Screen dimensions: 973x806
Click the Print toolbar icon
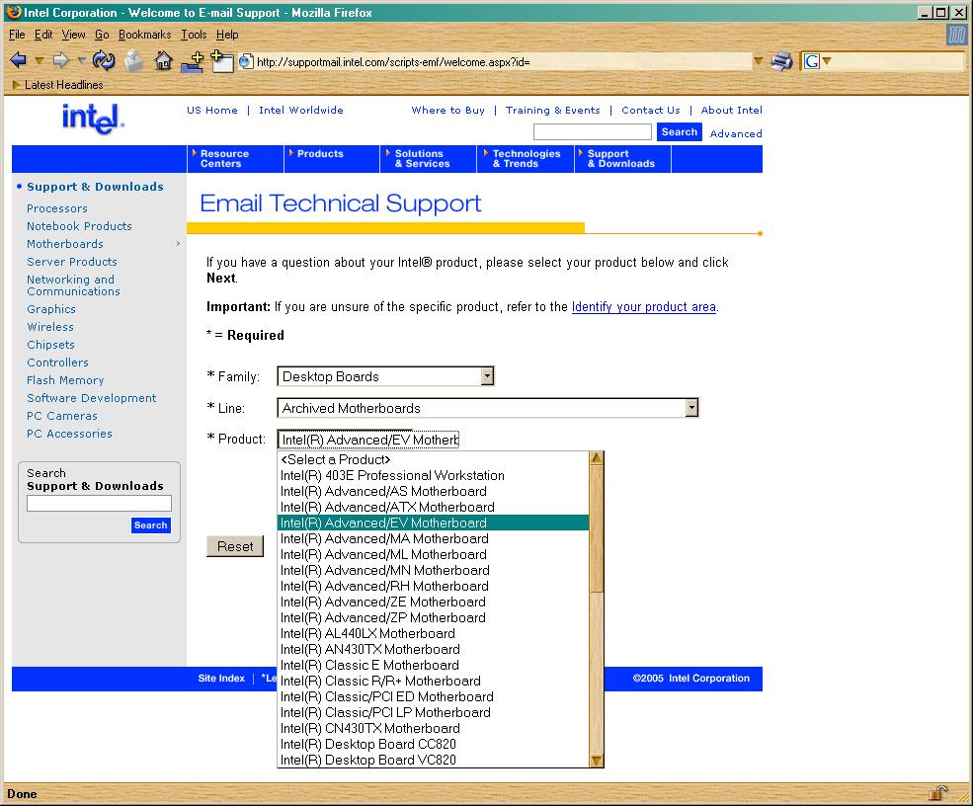[782, 61]
